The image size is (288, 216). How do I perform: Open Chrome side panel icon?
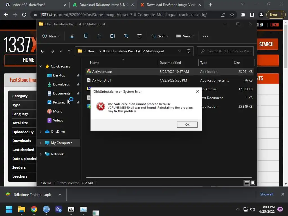point(252,15)
